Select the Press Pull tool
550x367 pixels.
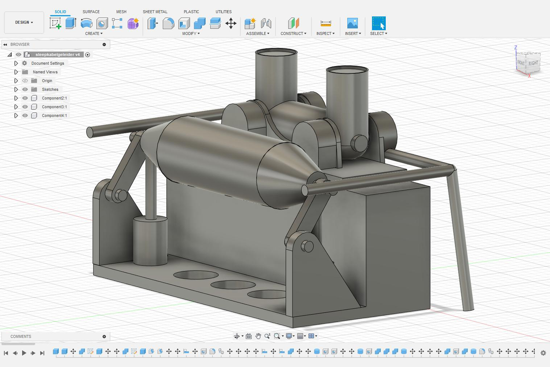click(153, 23)
